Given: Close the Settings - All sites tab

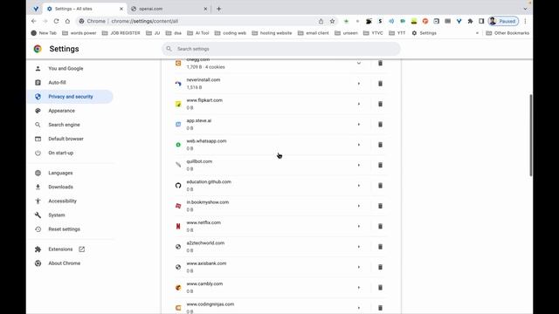Looking at the screenshot, I should click(121, 9).
